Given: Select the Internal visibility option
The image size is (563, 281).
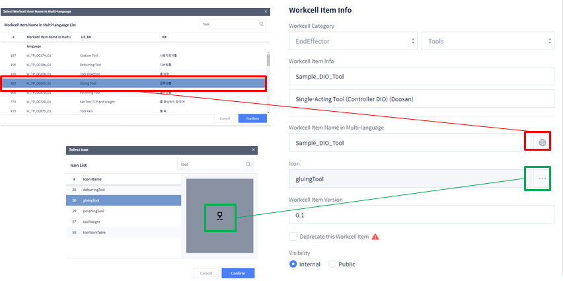Looking at the screenshot, I should (293, 264).
